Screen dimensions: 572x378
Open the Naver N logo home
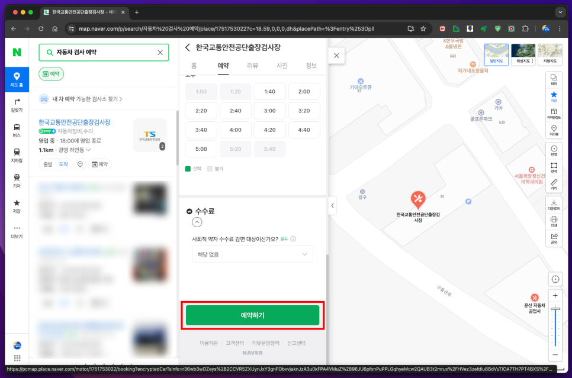click(x=17, y=52)
